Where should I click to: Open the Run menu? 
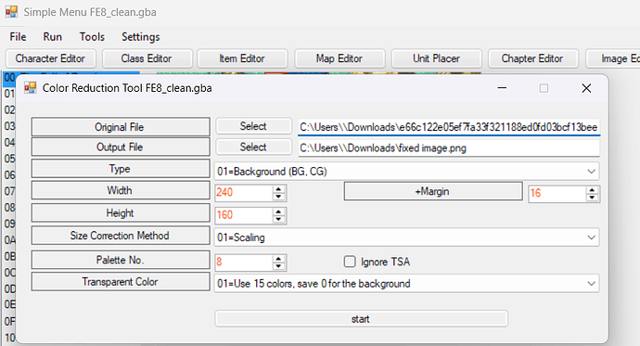(53, 37)
